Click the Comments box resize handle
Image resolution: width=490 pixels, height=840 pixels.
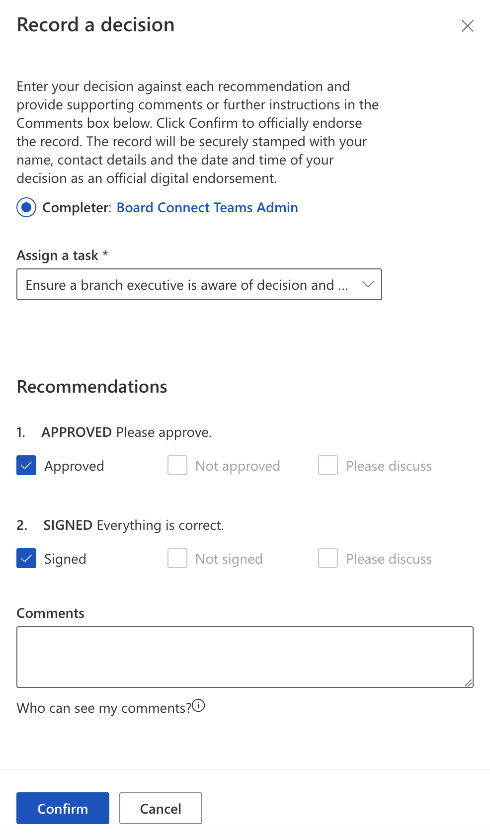point(468,683)
